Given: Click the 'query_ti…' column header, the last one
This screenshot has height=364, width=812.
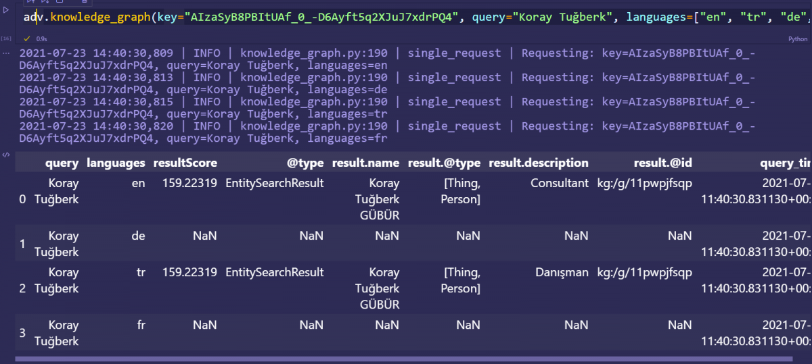Looking at the screenshot, I should (786, 163).
